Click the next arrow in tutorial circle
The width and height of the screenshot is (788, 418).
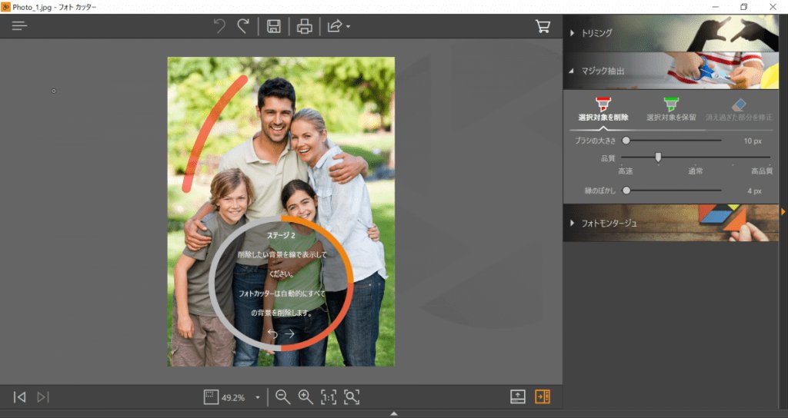(290, 333)
